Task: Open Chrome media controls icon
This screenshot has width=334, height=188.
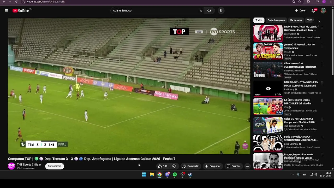Action: pos(318,2)
